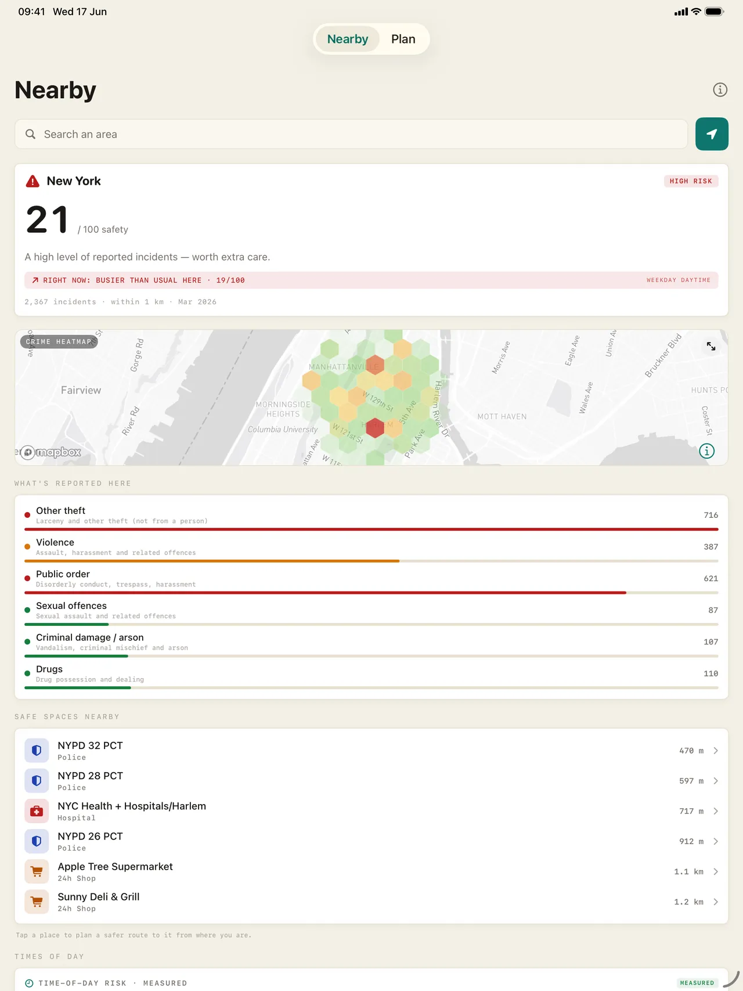Open Sunny Deli & Grill chevron

[x=716, y=902]
